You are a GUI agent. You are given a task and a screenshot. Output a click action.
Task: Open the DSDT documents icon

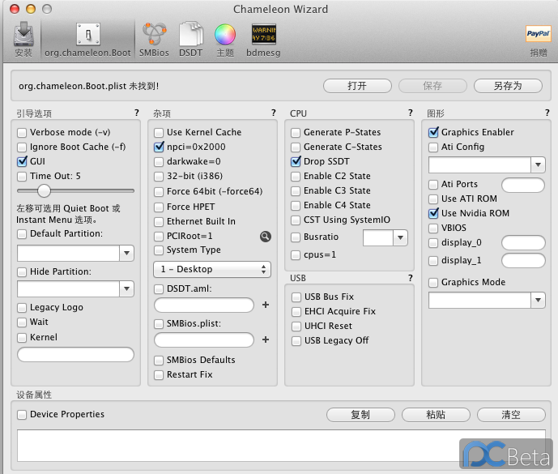(x=190, y=35)
